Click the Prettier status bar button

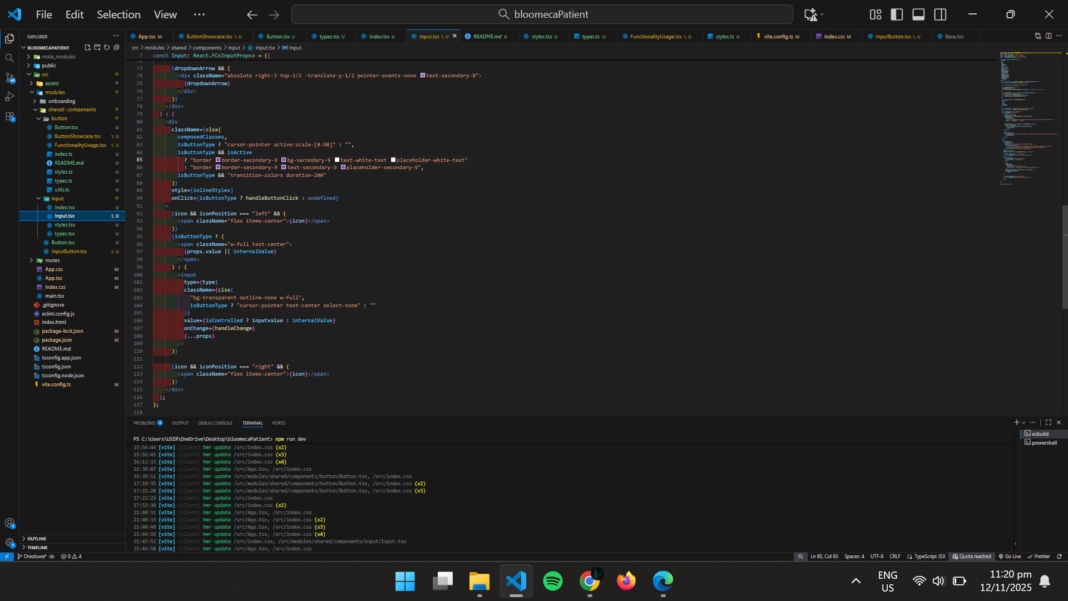click(x=1039, y=556)
